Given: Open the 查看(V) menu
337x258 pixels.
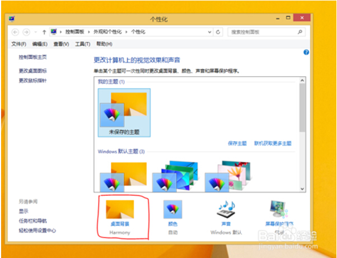Looking at the screenshot, I should click(x=61, y=44).
